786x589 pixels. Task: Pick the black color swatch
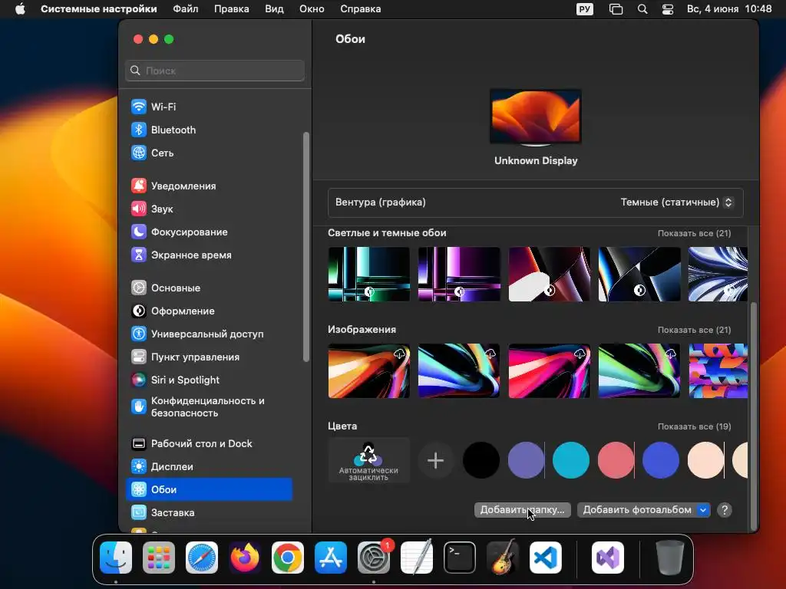point(481,460)
